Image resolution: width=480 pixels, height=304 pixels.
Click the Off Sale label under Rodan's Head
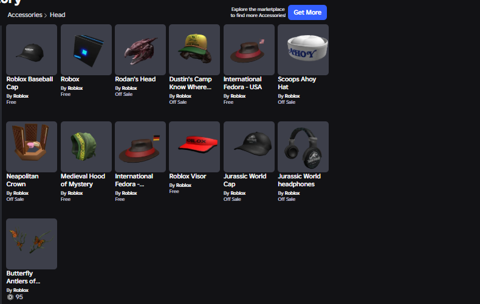(x=124, y=94)
